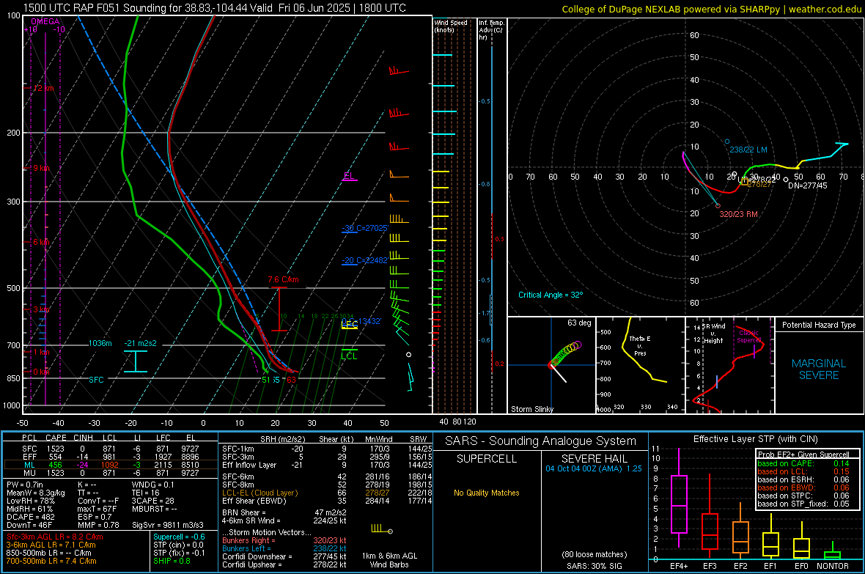
Task: Click the 'Sfc-3km AGL LR = 8.2 C/km' line
Action: coord(55,537)
